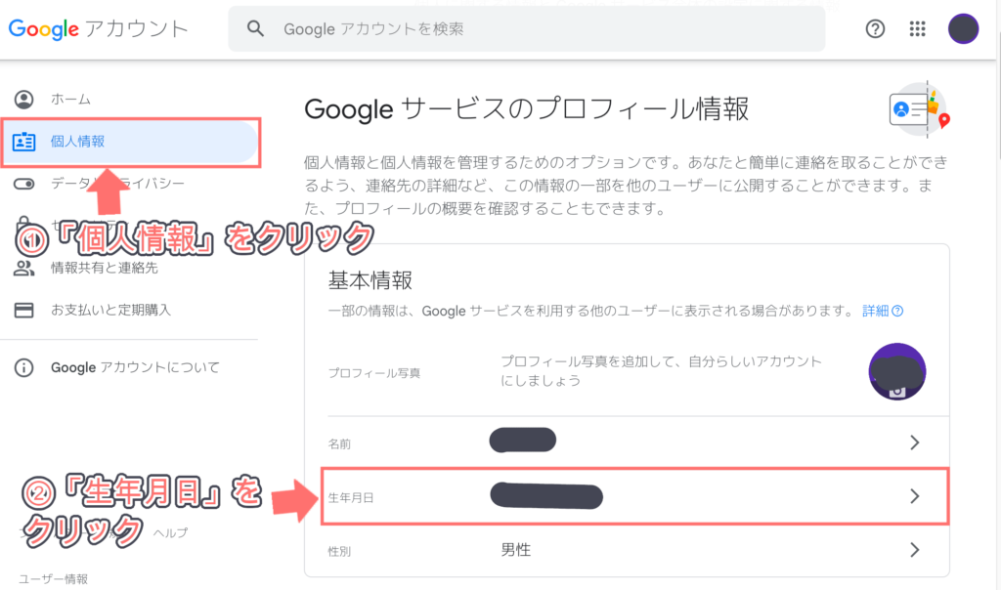Click the help icon next to 詳細
Viewport: 1001px width, 590px height.
[x=897, y=311]
